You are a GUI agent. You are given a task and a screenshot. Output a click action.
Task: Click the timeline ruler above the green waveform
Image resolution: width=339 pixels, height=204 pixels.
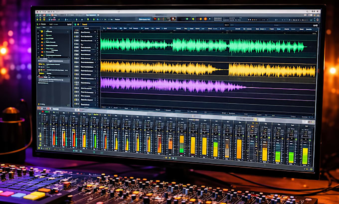(x=208, y=32)
